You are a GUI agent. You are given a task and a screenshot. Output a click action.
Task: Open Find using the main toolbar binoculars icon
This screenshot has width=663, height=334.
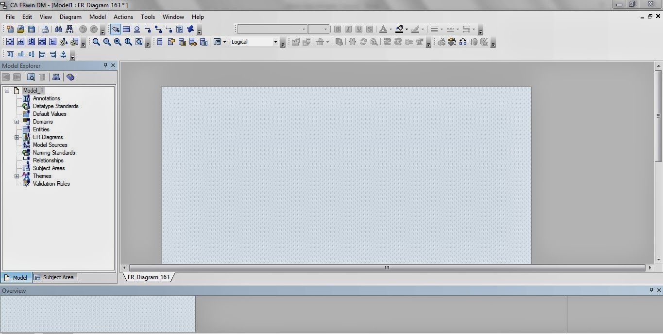pyautogui.click(x=58, y=30)
